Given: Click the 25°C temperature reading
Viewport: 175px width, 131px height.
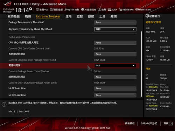Looking at the screenshot, I should click(162, 32).
